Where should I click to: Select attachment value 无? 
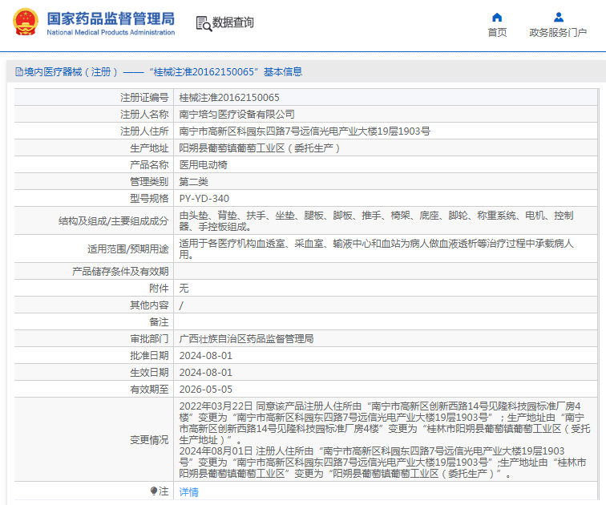point(184,289)
